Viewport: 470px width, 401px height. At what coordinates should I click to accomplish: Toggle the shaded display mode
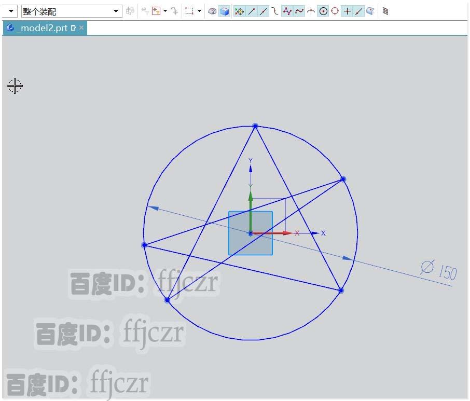pyautogui.click(x=224, y=11)
